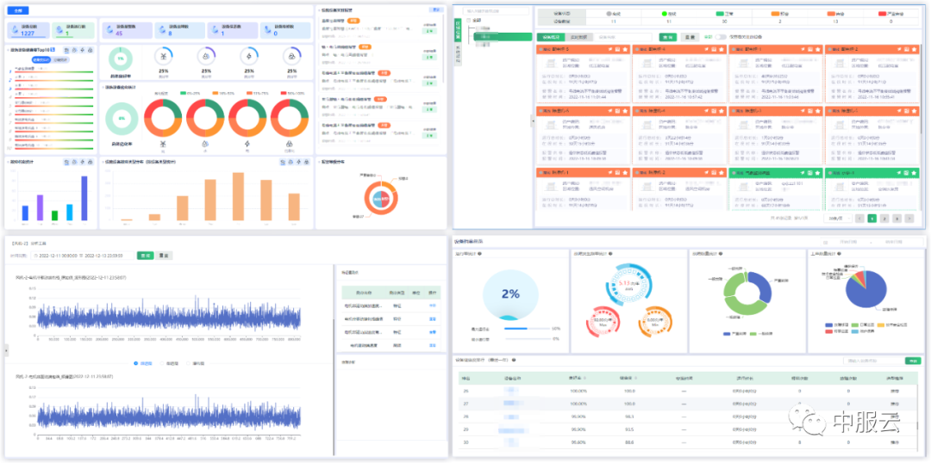The height and width of the screenshot is (463, 931).
Task: Click the 更多 button in the alarm list panel
Action: [x=436, y=10]
